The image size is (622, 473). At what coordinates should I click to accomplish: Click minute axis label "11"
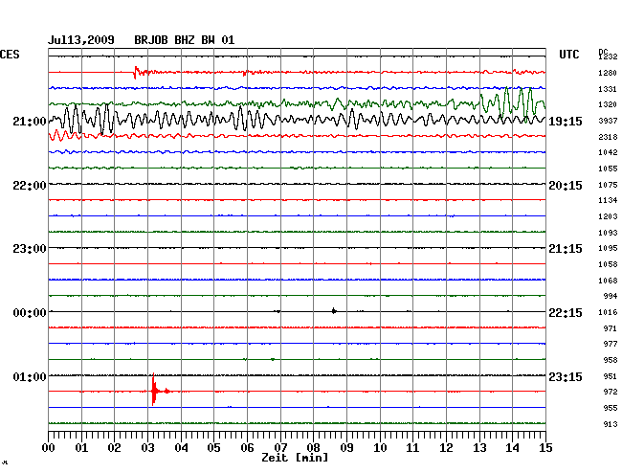[412, 448]
